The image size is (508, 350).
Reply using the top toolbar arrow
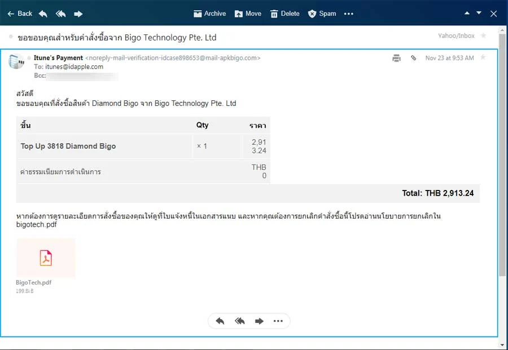pyautogui.click(x=43, y=14)
